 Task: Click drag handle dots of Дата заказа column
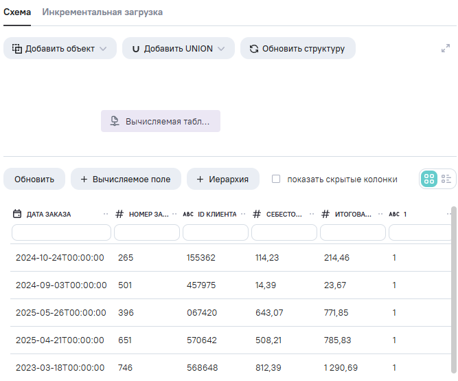[106, 214]
